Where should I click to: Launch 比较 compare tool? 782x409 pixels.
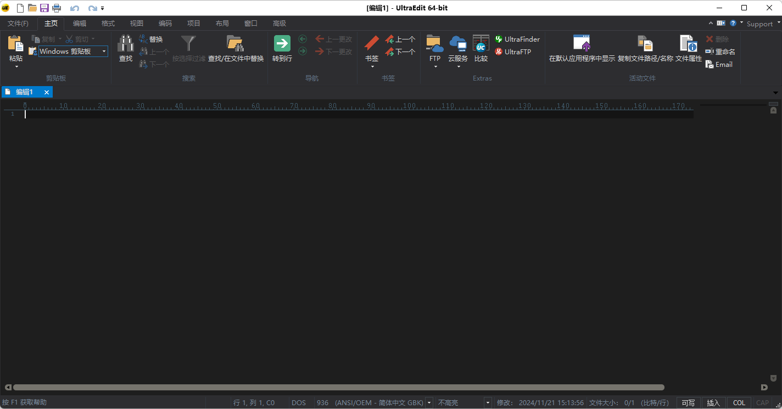coord(481,48)
